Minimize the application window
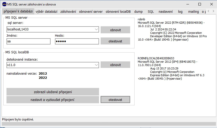 tap(188, 4)
